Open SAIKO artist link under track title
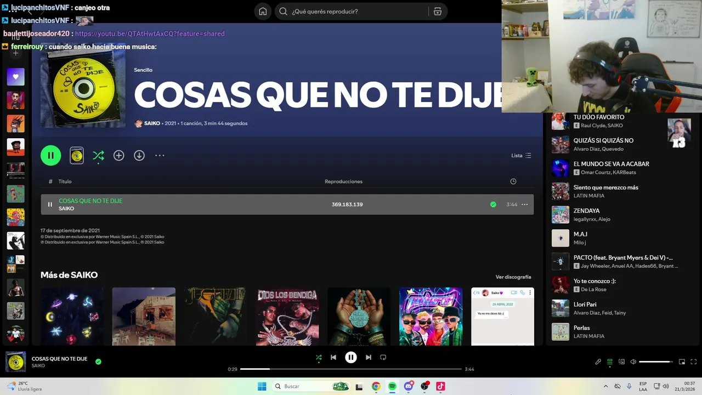 (66, 208)
